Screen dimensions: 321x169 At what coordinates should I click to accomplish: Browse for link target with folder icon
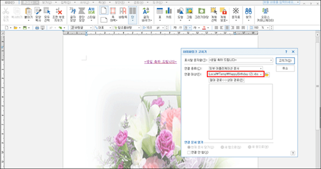pyautogui.click(x=267, y=74)
